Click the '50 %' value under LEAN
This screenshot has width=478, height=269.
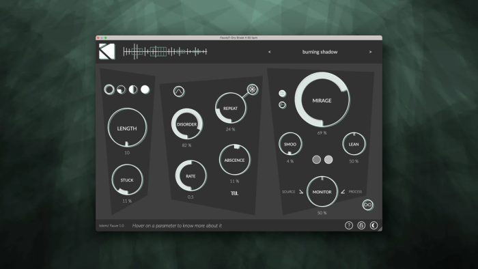(x=354, y=161)
